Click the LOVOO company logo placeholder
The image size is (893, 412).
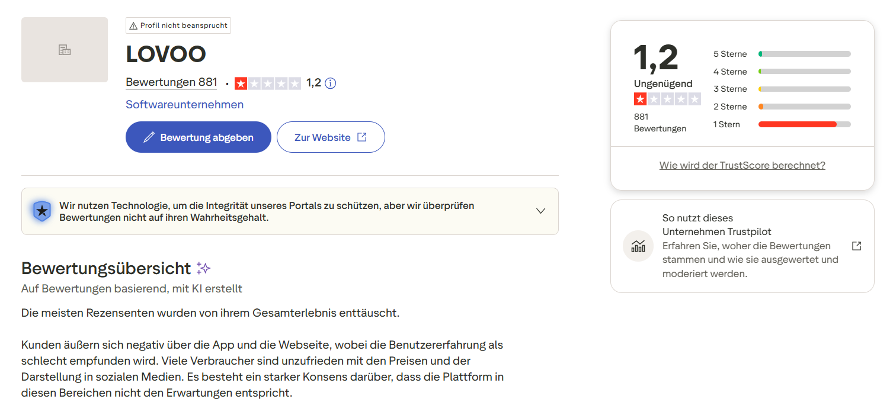[65, 50]
